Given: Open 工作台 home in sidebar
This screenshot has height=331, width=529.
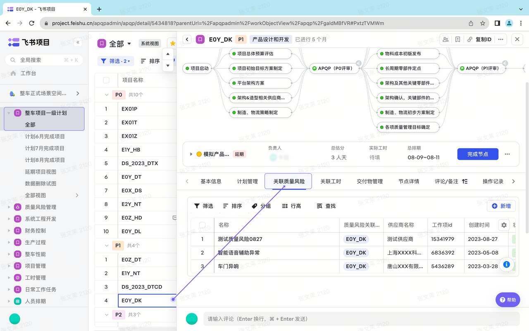Looking at the screenshot, I should 29,73.
